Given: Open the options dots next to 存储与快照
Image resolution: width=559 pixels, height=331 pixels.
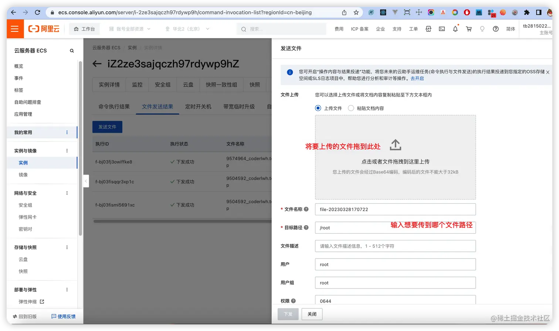Looking at the screenshot, I should point(67,247).
